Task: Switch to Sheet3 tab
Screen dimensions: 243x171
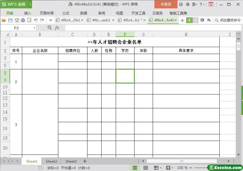Action: coord(71,161)
